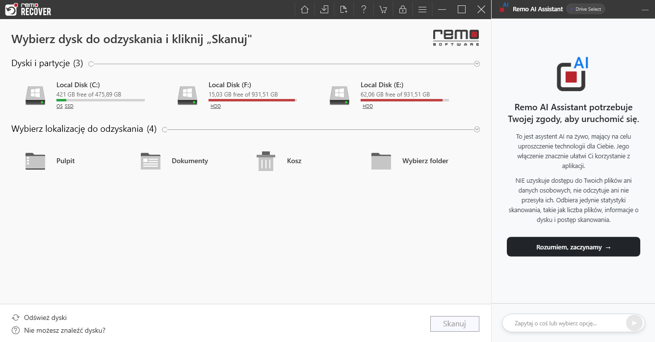
Task: Click the Pulpit label
Action: [66, 161]
